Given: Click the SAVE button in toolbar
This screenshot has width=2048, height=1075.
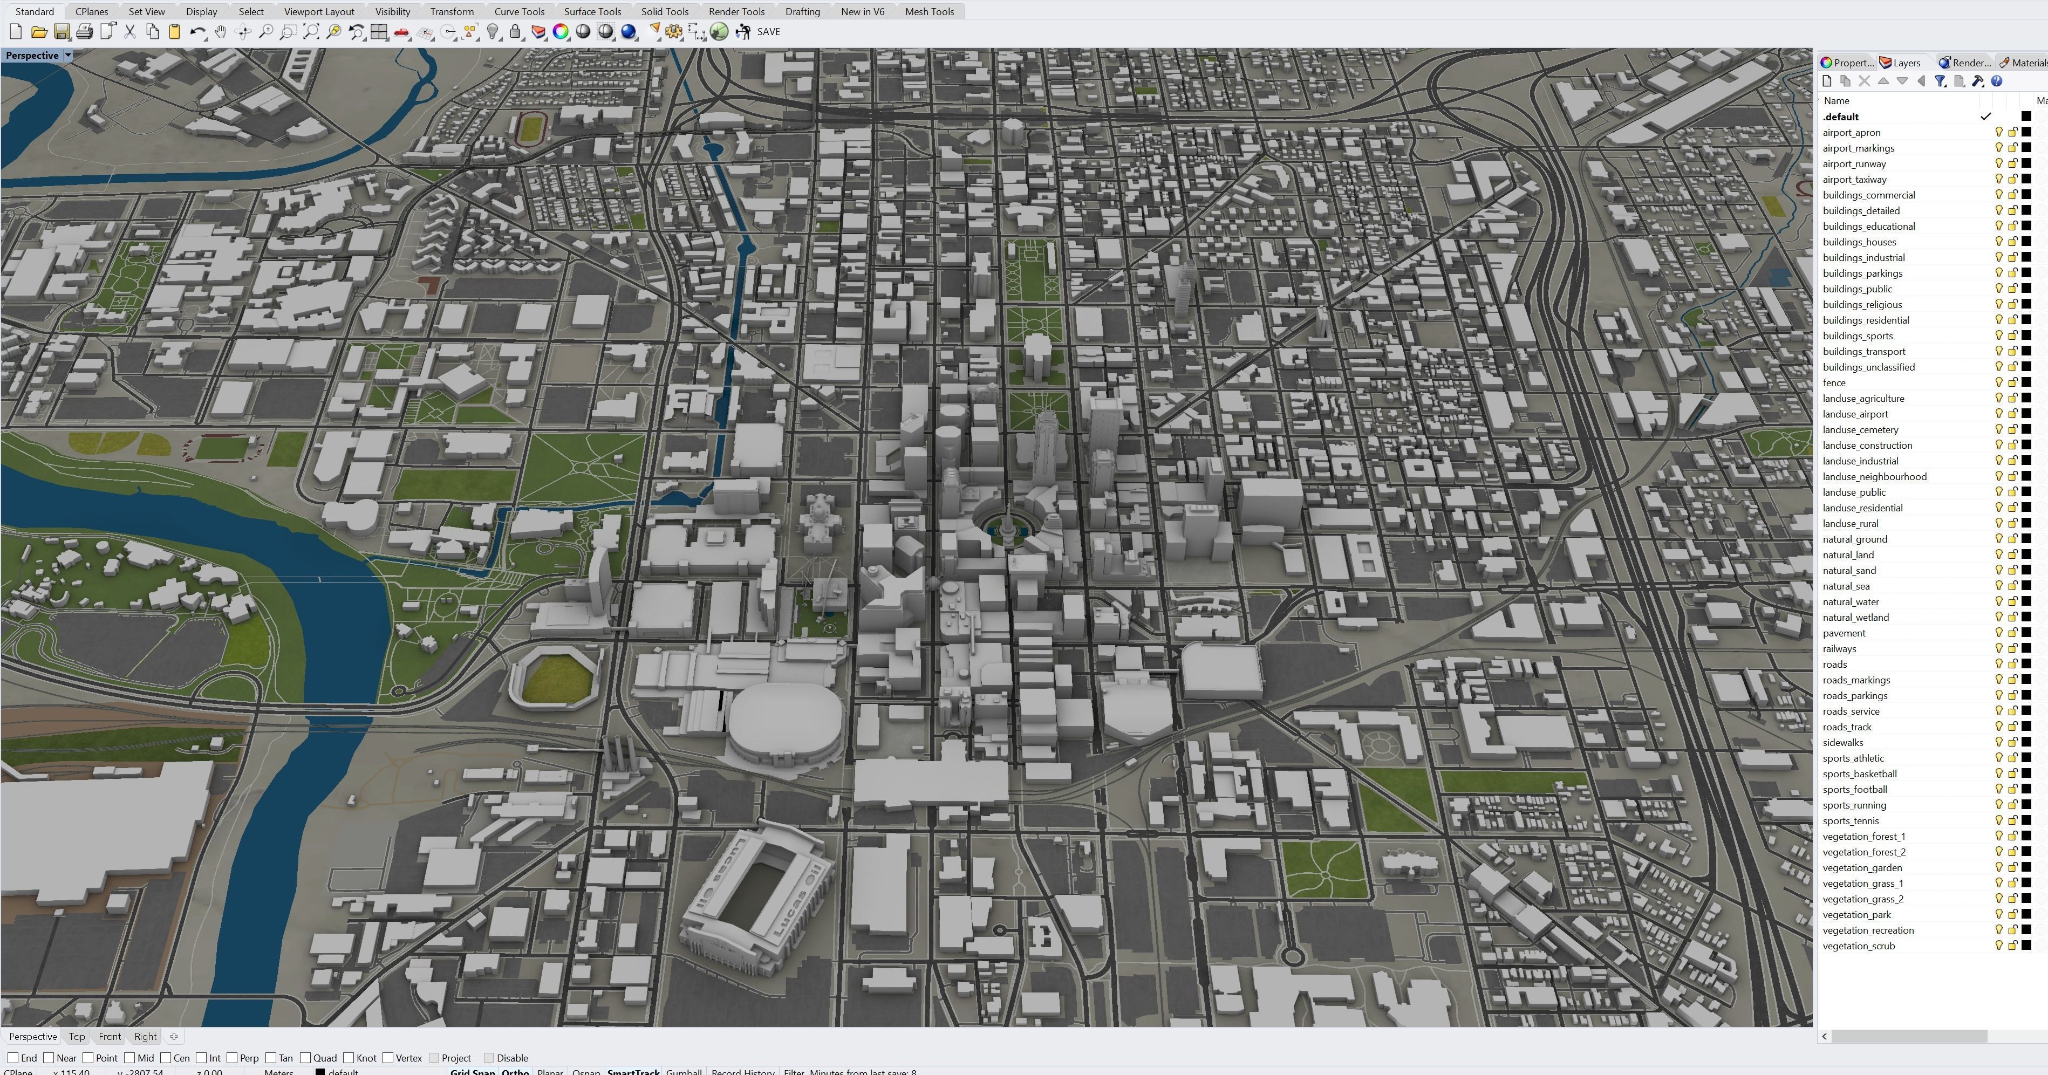Looking at the screenshot, I should coord(768,32).
